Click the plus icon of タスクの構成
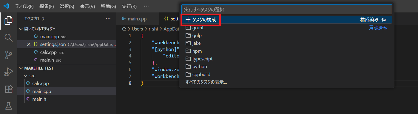The height and width of the screenshot is (114, 418). click(188, 20)
